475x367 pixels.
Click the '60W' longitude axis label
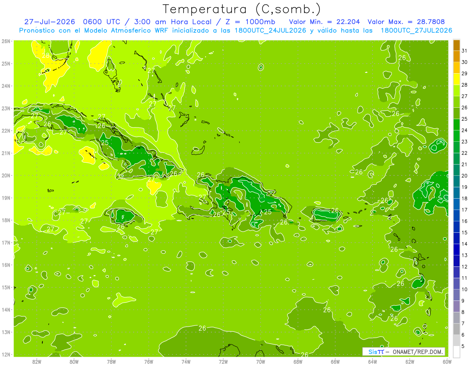pos(447,361)
